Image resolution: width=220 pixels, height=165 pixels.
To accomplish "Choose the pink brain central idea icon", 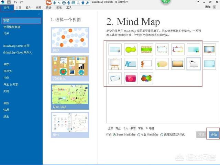I will coord(131,78).
